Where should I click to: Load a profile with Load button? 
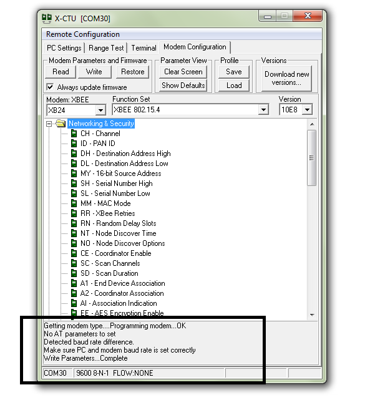click(x=234, y=85)
